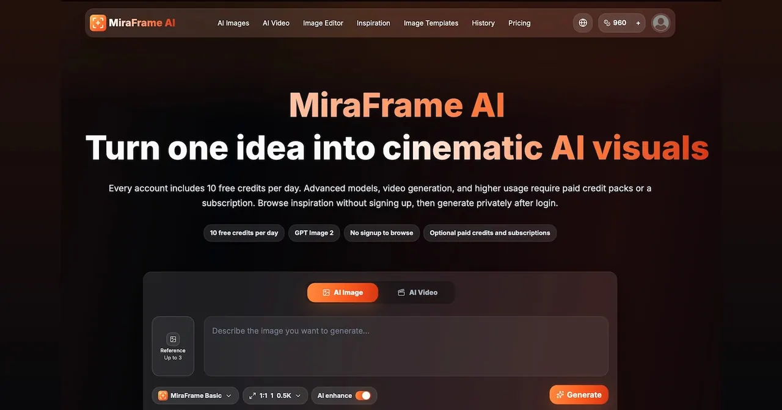782x410 pixels.
Task: Select the AI Image tab
Action: [343, 292]
